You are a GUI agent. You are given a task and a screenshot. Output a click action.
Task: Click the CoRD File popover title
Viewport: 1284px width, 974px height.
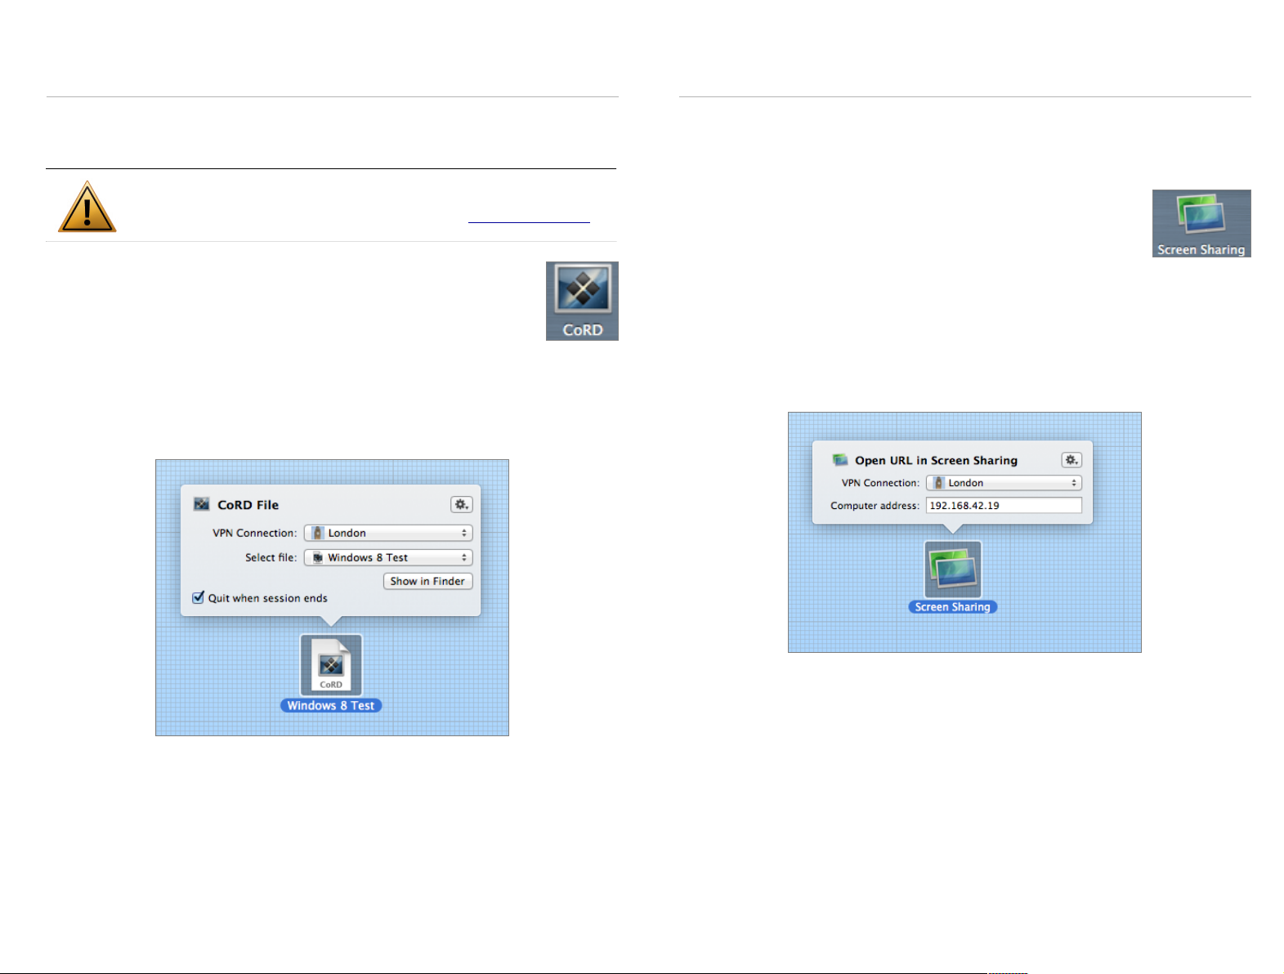point(248,505)
